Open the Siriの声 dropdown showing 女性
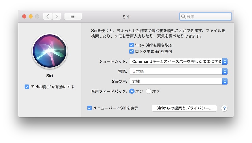 [x=178, y=82]
